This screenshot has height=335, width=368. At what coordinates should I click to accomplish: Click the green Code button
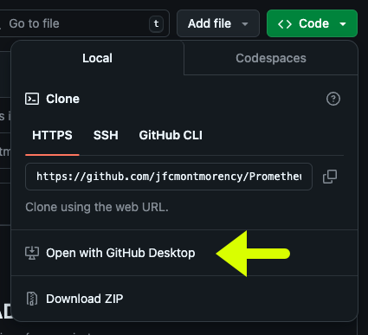312,23
